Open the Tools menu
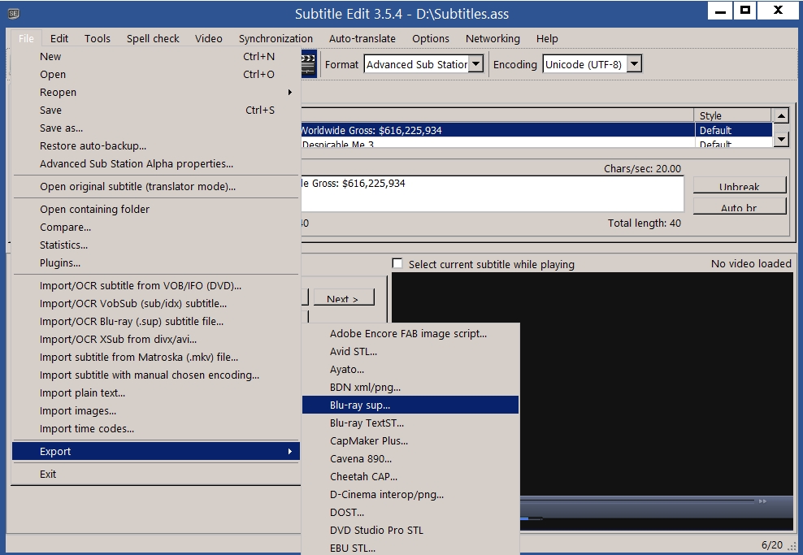The width and height of the screenshot is (803, 555). coord(98,38)
